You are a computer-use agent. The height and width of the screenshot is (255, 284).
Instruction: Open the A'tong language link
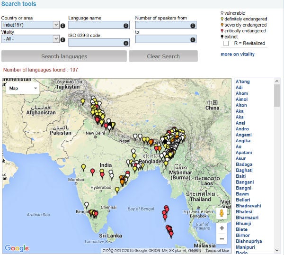coord(242,82)
